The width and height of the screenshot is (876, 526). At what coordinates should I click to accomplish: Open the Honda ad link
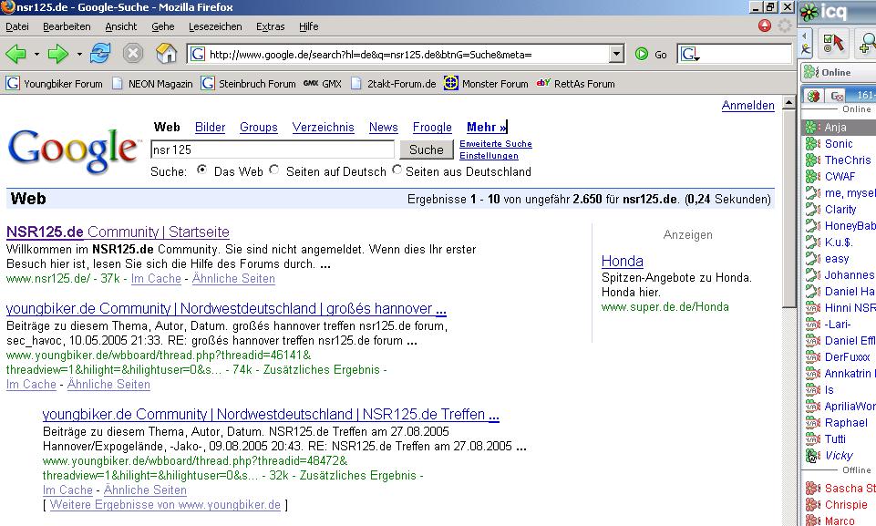click(x=623, y=261)
